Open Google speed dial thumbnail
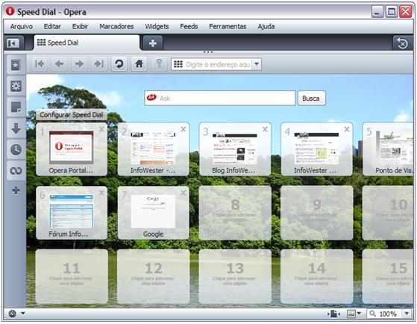The height and width of the screenshot is (324, 417). click(154, 213)
